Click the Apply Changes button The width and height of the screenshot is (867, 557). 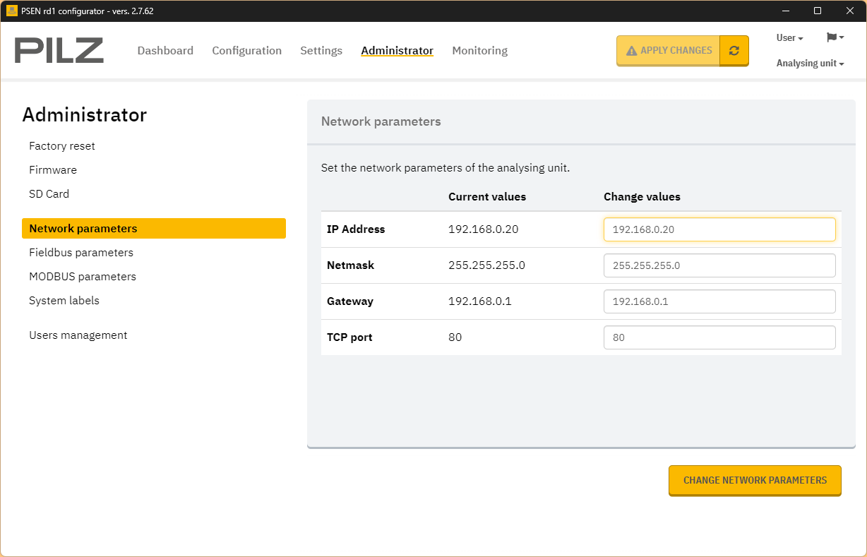pos(668,51)
